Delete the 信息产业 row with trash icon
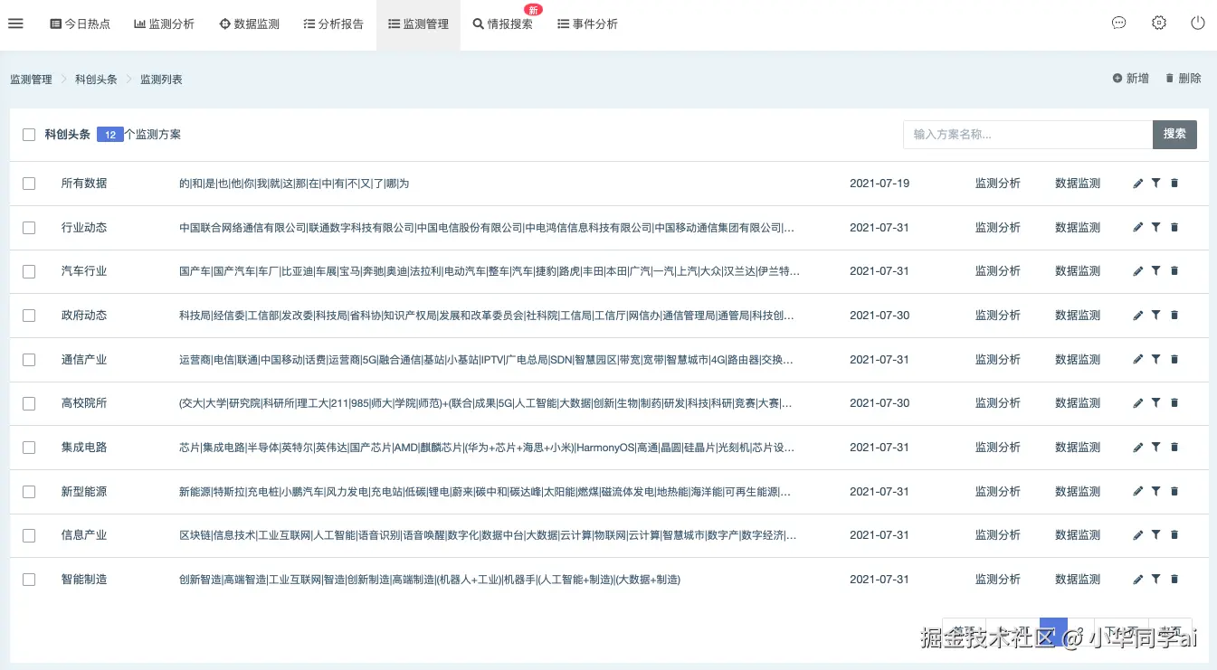 click(x=1174, y=535)
